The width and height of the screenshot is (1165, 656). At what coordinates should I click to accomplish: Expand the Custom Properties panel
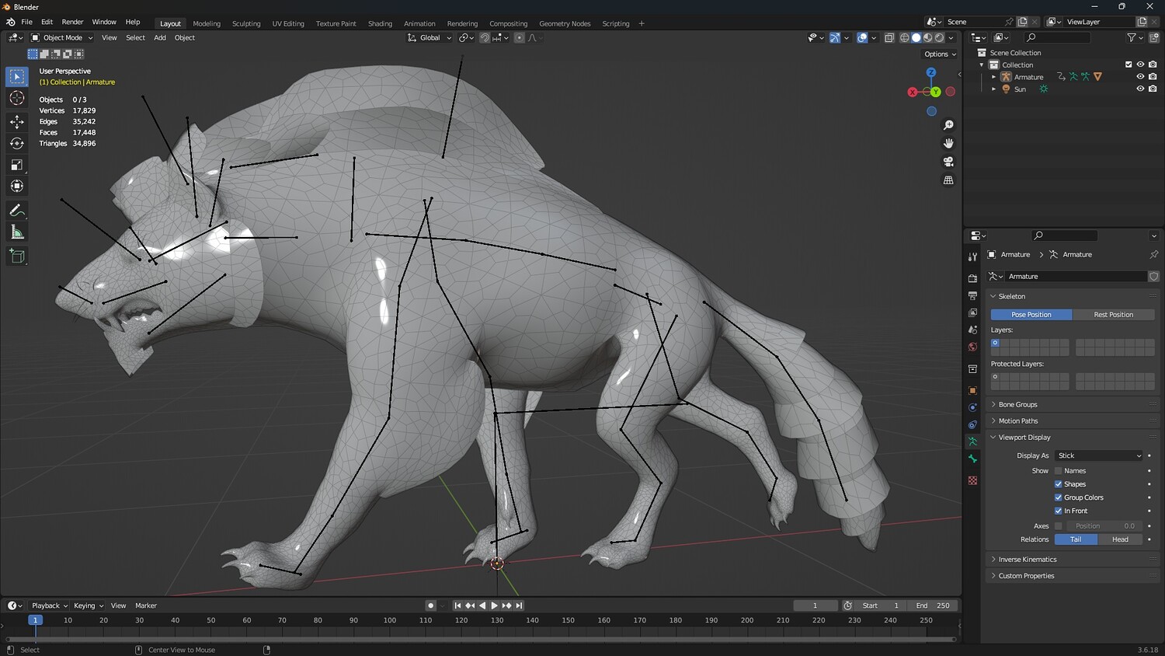[1026, 576]
